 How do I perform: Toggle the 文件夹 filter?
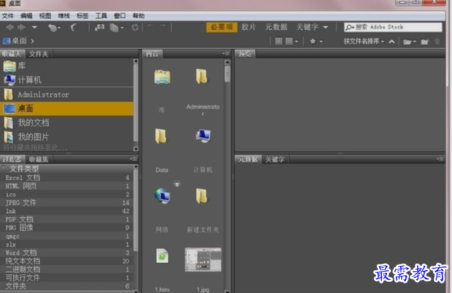67,286
